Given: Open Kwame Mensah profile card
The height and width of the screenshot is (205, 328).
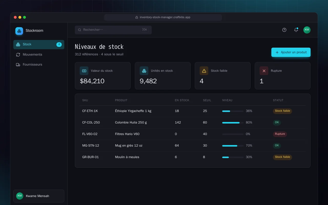Looking at the screenshot, I should point(39,196).
